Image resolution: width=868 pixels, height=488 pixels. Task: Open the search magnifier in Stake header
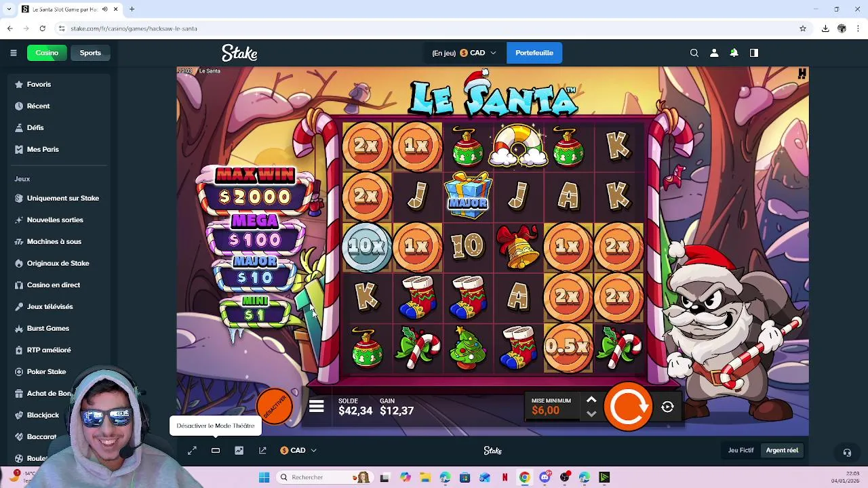tap(694, 53)
